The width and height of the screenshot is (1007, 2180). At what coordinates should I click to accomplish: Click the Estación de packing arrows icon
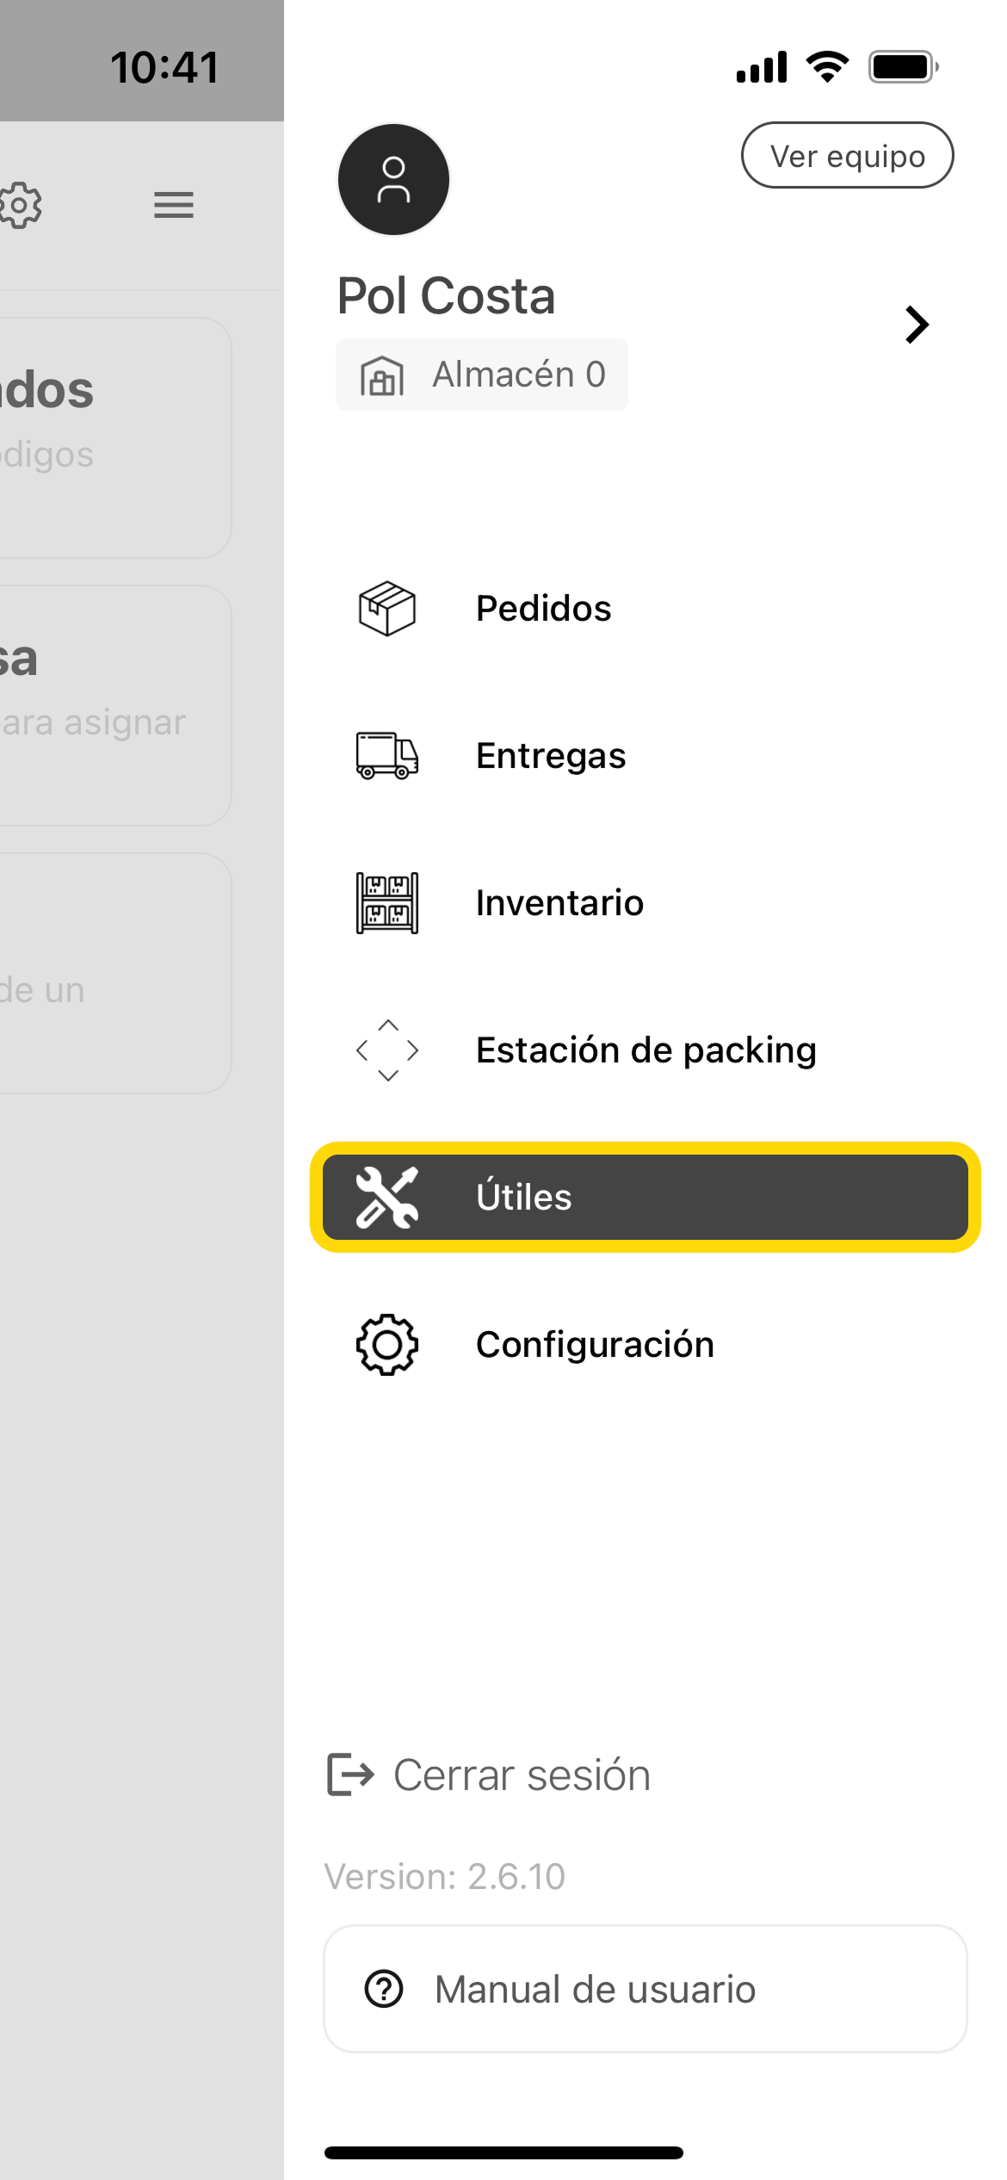click(x=387, y=1050)
